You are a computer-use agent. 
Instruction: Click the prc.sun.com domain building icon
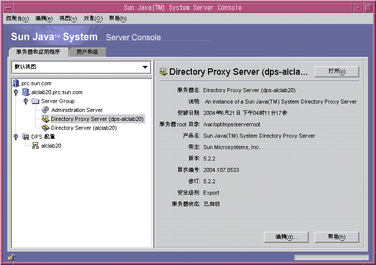[16, 83]
